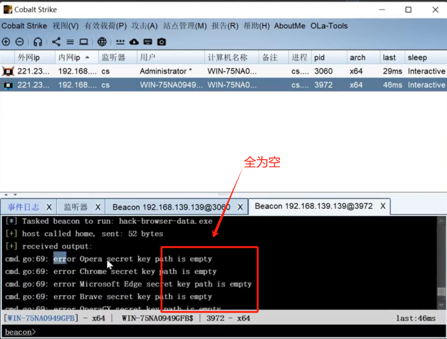The width and height of the screenshot is (447, 339).
Task: Open the 帮助(H) menu
Action: tap(256, 26)
